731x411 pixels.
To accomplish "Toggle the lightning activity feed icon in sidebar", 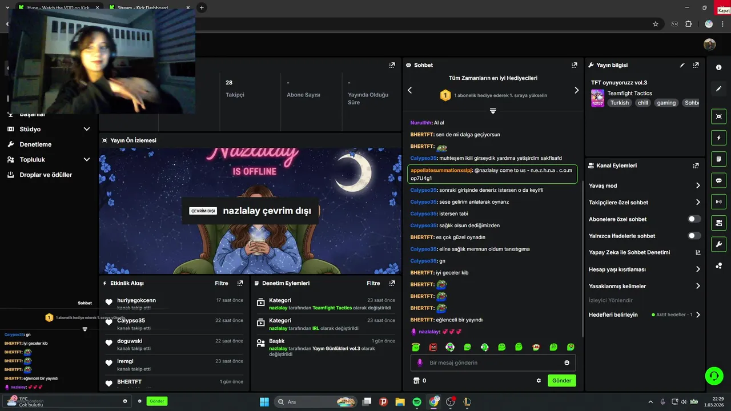I will click(718, 138).
